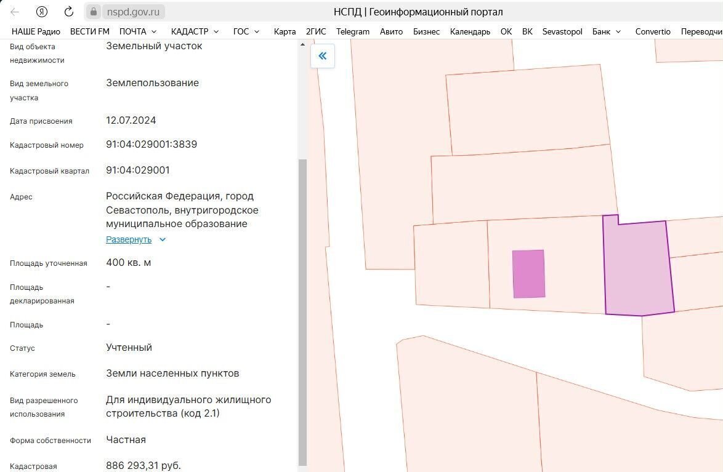Click the area value 400 кв. м
Viewport: 723px width, 472px height.
pos(129,262)
